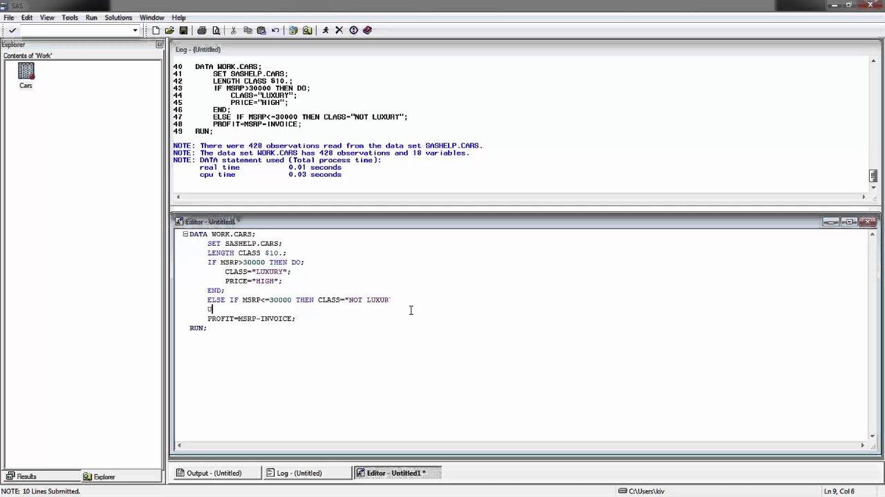The image size is (885, 497).
Task: Click Log window scroll down arrow
Action: coord(873,187)
